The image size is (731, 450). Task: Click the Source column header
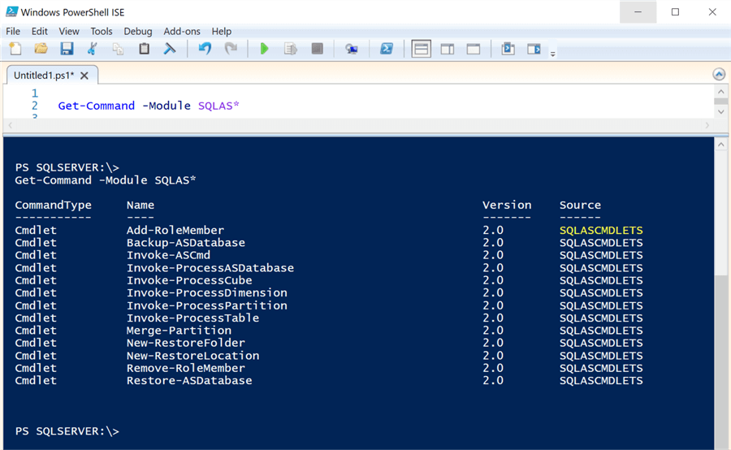(580, 206)
